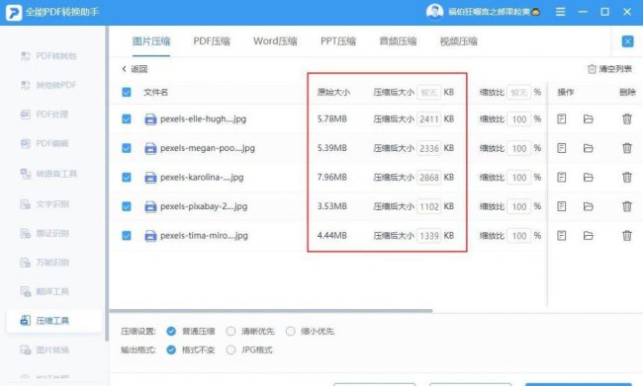Click the header 压缩后大小 KB input field
Screen dimensions: 643x386
coord(429,92)
